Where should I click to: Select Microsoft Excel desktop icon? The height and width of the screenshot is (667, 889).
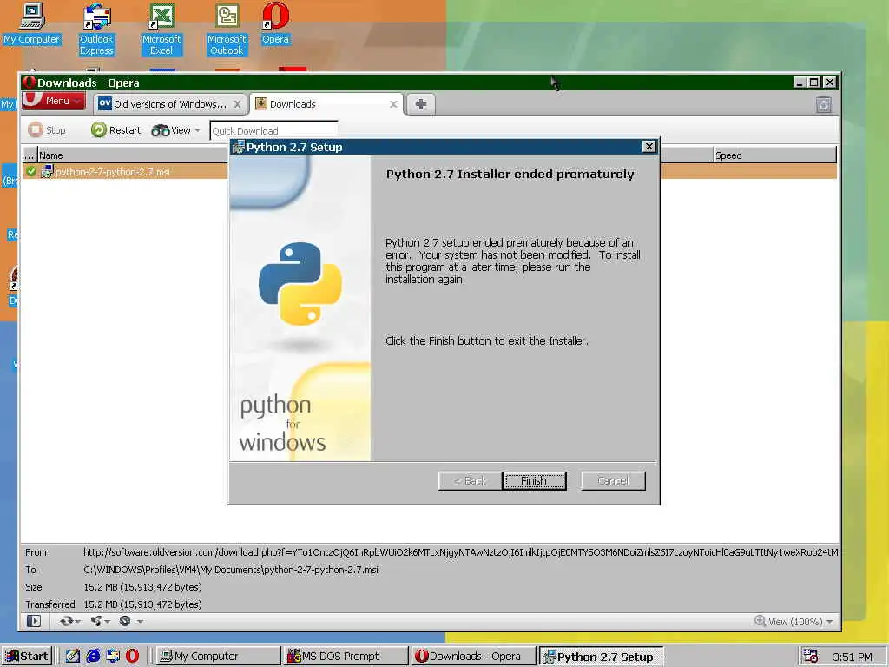[161, 30]
